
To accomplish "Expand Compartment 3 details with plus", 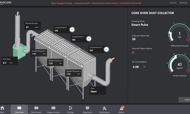I will click(106, 49).
